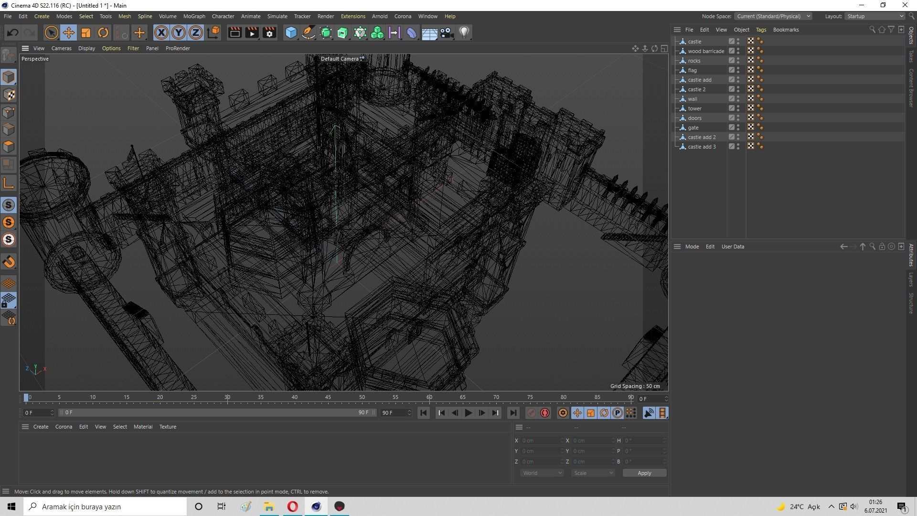Viewport: 917px width, 516px height.
Task: Expand Node Space dropdown
Action: coord(773,16)
